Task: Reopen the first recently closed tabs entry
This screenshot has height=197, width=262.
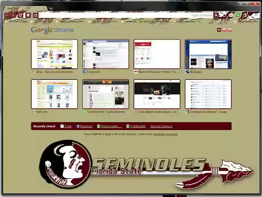Action: point(66,126)
